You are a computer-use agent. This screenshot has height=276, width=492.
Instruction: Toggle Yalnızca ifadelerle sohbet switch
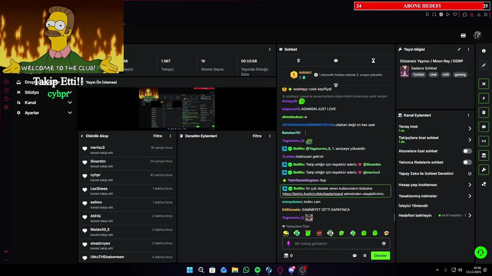467,163
